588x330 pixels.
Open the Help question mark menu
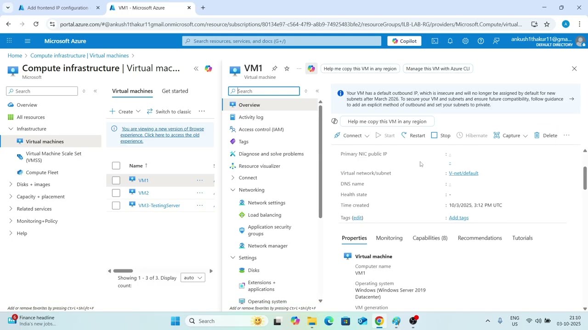[x=481, y=41]
